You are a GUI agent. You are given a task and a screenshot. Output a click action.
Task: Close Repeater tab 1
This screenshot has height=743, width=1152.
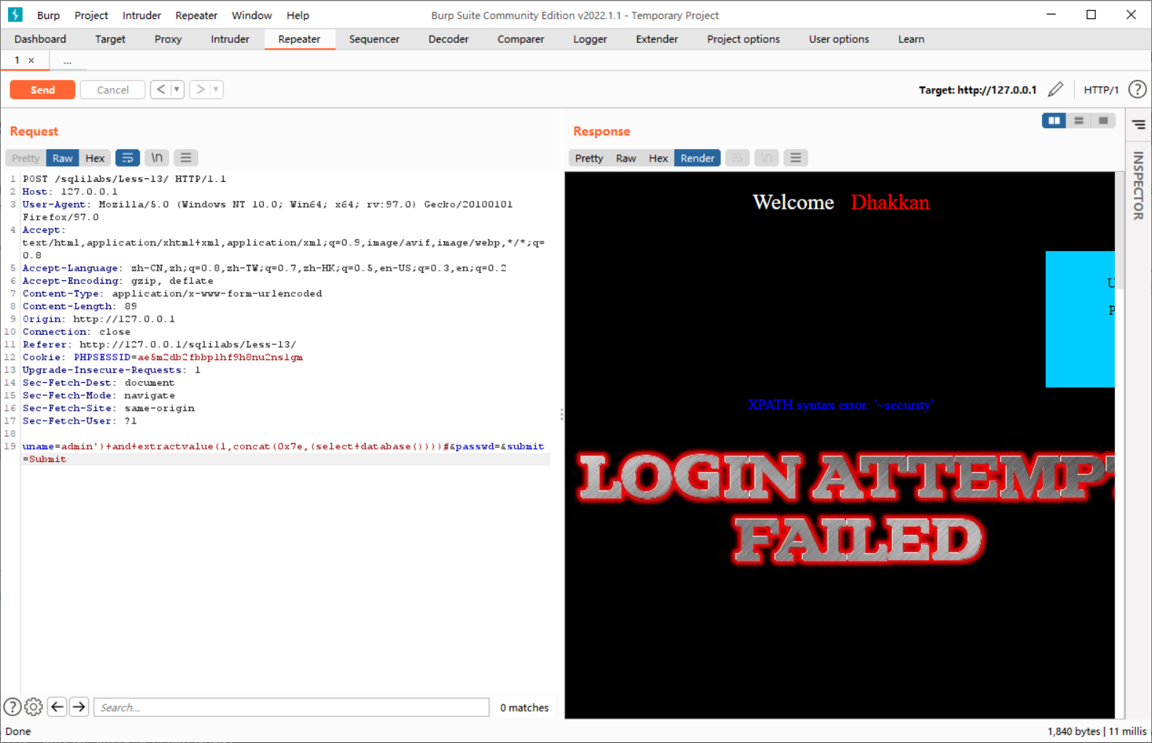pos(31,61)
